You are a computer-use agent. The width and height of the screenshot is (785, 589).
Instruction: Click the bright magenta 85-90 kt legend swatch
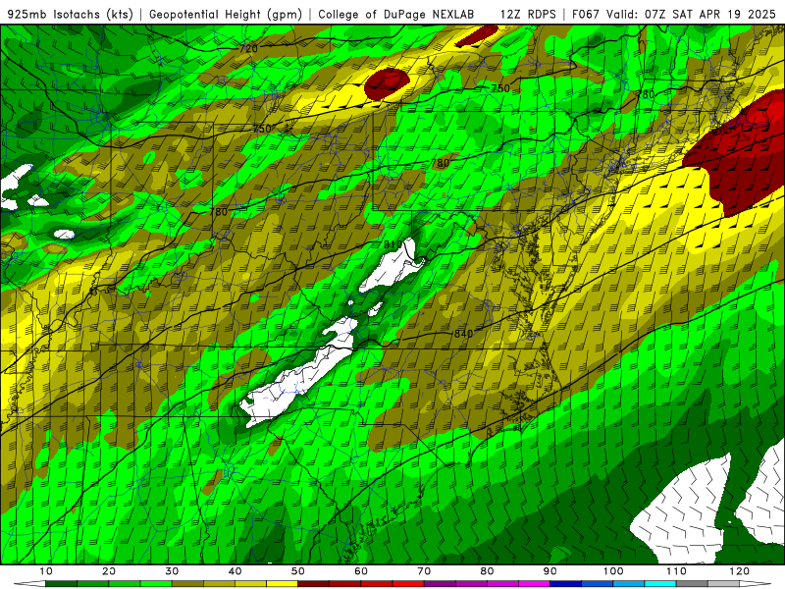534,584
